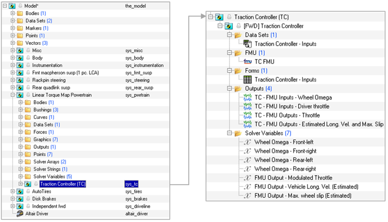Image resolution: width=388 pixels, height=222 pixels.
Task: Expand the Rear quadlink susp system
Action: point(13,88)
